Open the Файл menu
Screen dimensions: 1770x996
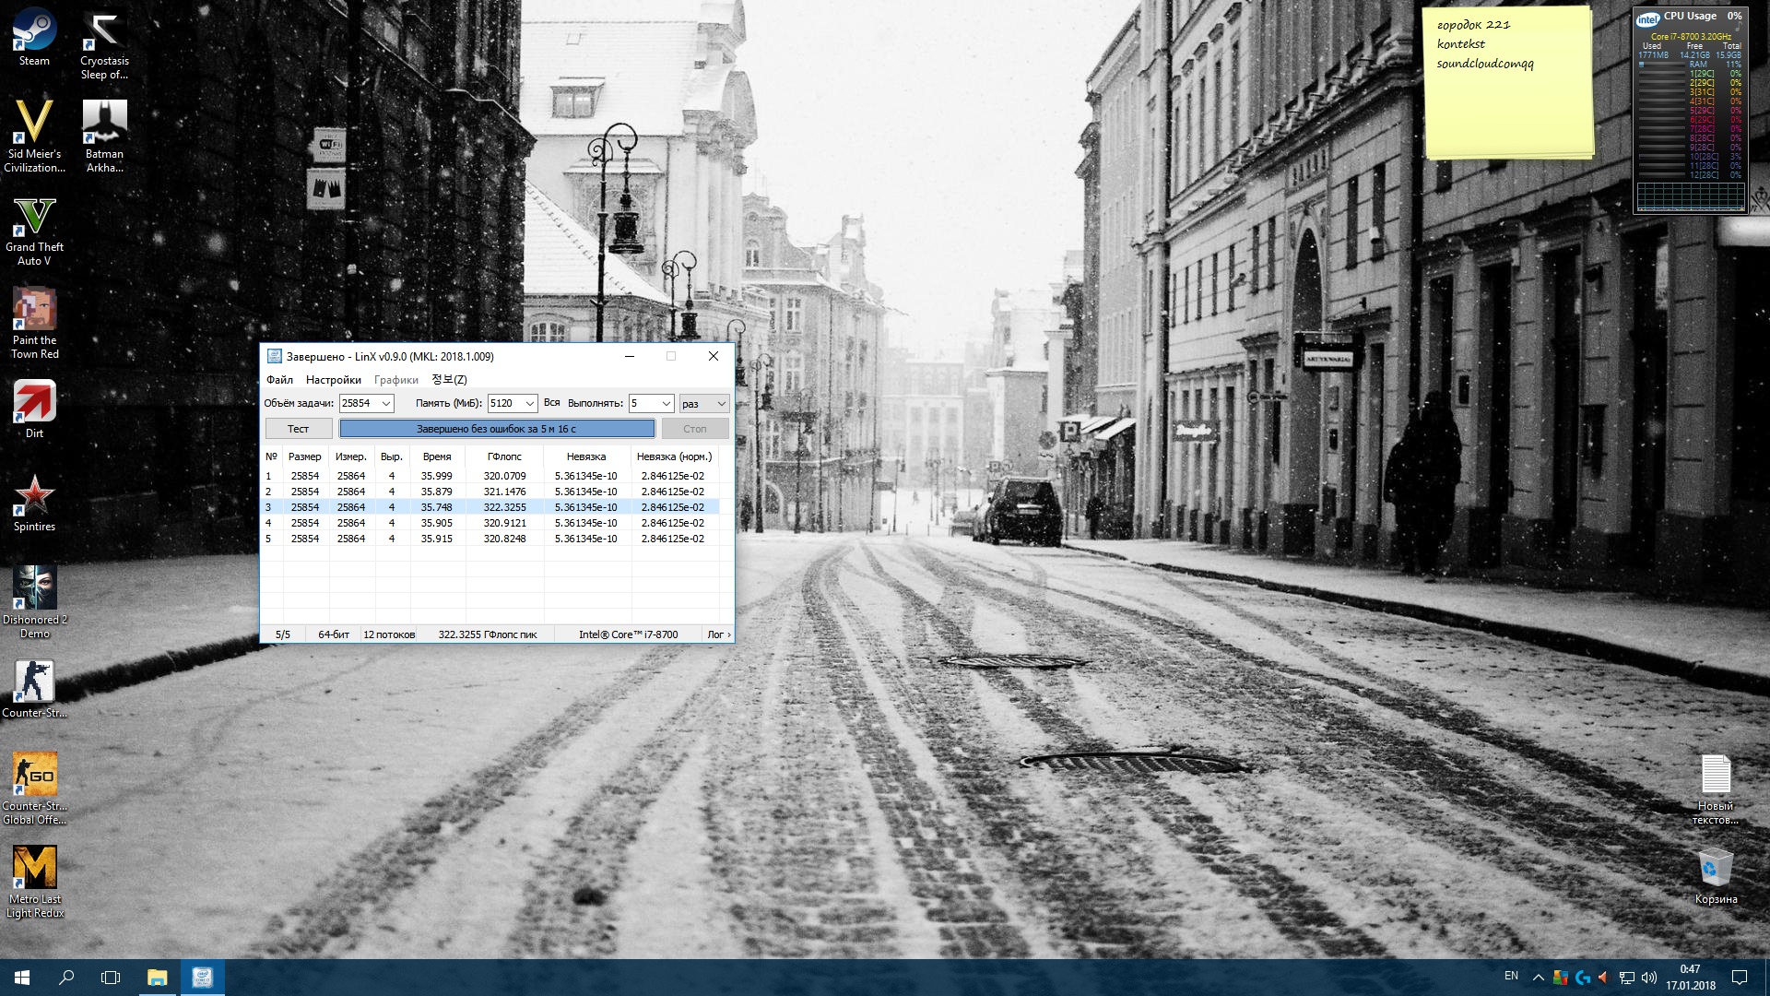coord(279,380)
